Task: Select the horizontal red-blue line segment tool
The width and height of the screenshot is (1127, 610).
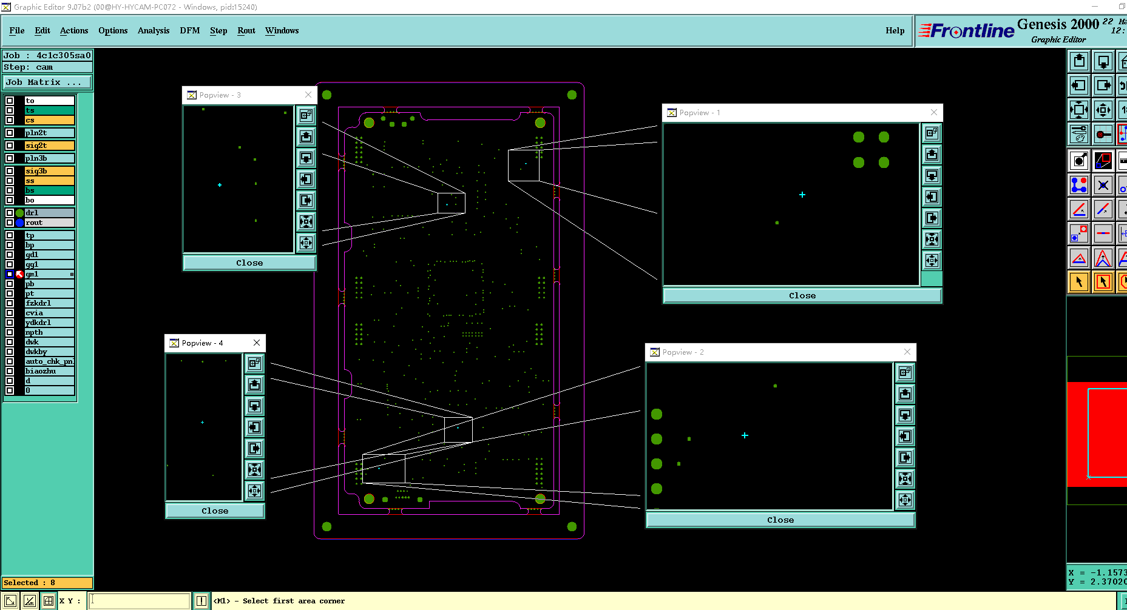Action: pyautogui.click(x=1103, y=233)
